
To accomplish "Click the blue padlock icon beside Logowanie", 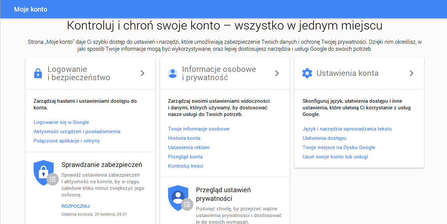I will tap(38, 73).
